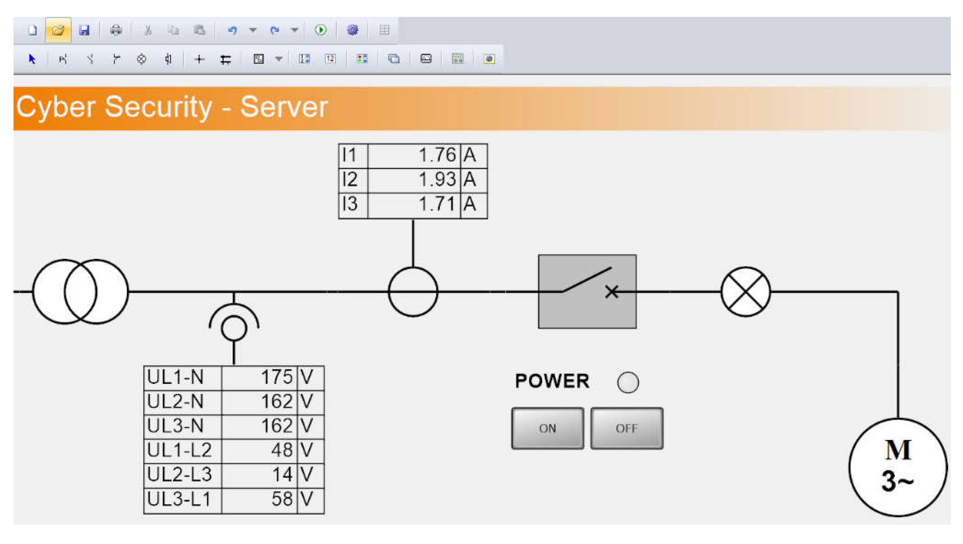Click the UL1-N voltage value 175
963x544 pixels.
pyautogui.click(x=277, y=377)
